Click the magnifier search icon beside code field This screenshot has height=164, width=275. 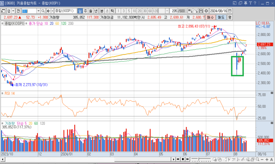(43, 11)
